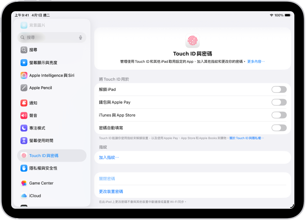The image size is (306, 220).
Task: Enable Touch ID for iTunes 與 App Store
Action: point(279,115)
